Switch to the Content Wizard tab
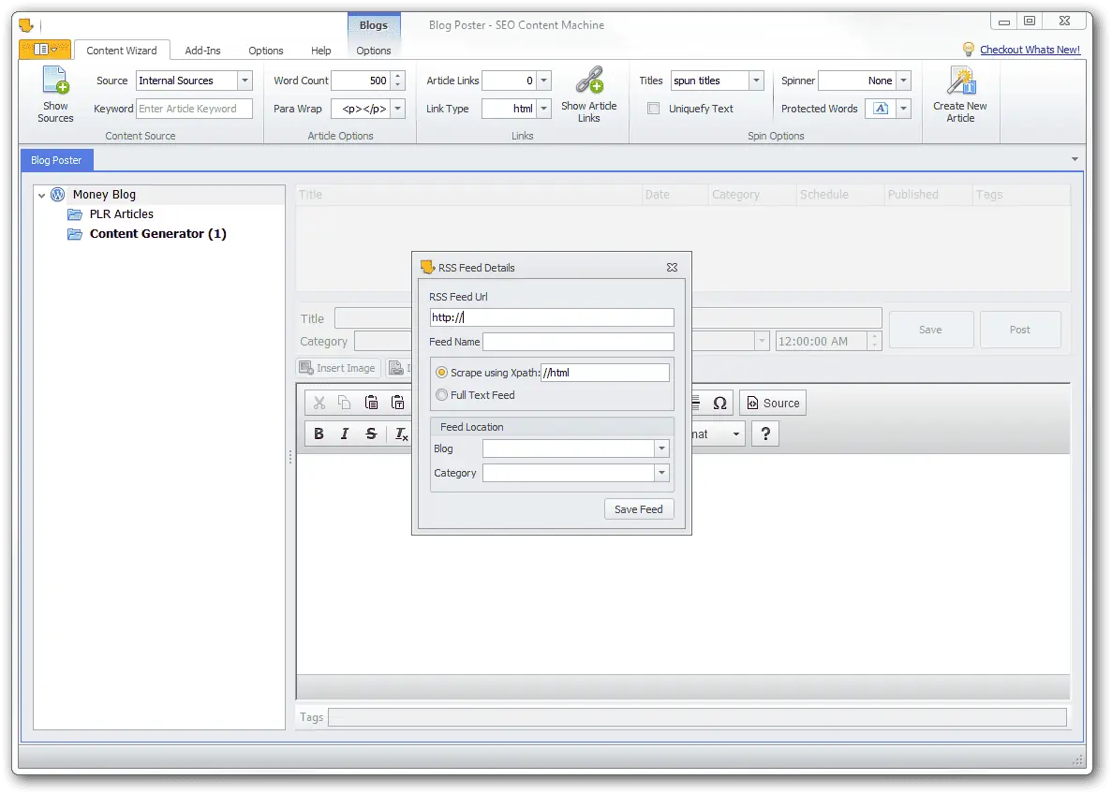This screenshot has height=794, width=1112. pos(122,51)
